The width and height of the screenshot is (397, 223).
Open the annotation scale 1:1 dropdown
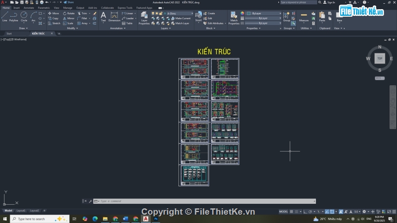(x=357, y=212)
